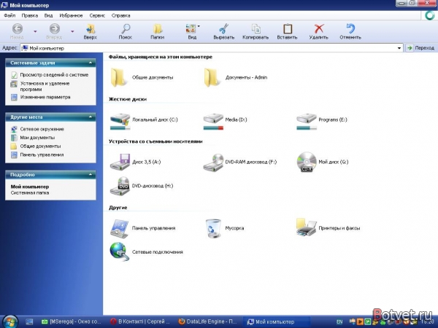Select Локальный диск (C:) drive

tap(145, 120)
